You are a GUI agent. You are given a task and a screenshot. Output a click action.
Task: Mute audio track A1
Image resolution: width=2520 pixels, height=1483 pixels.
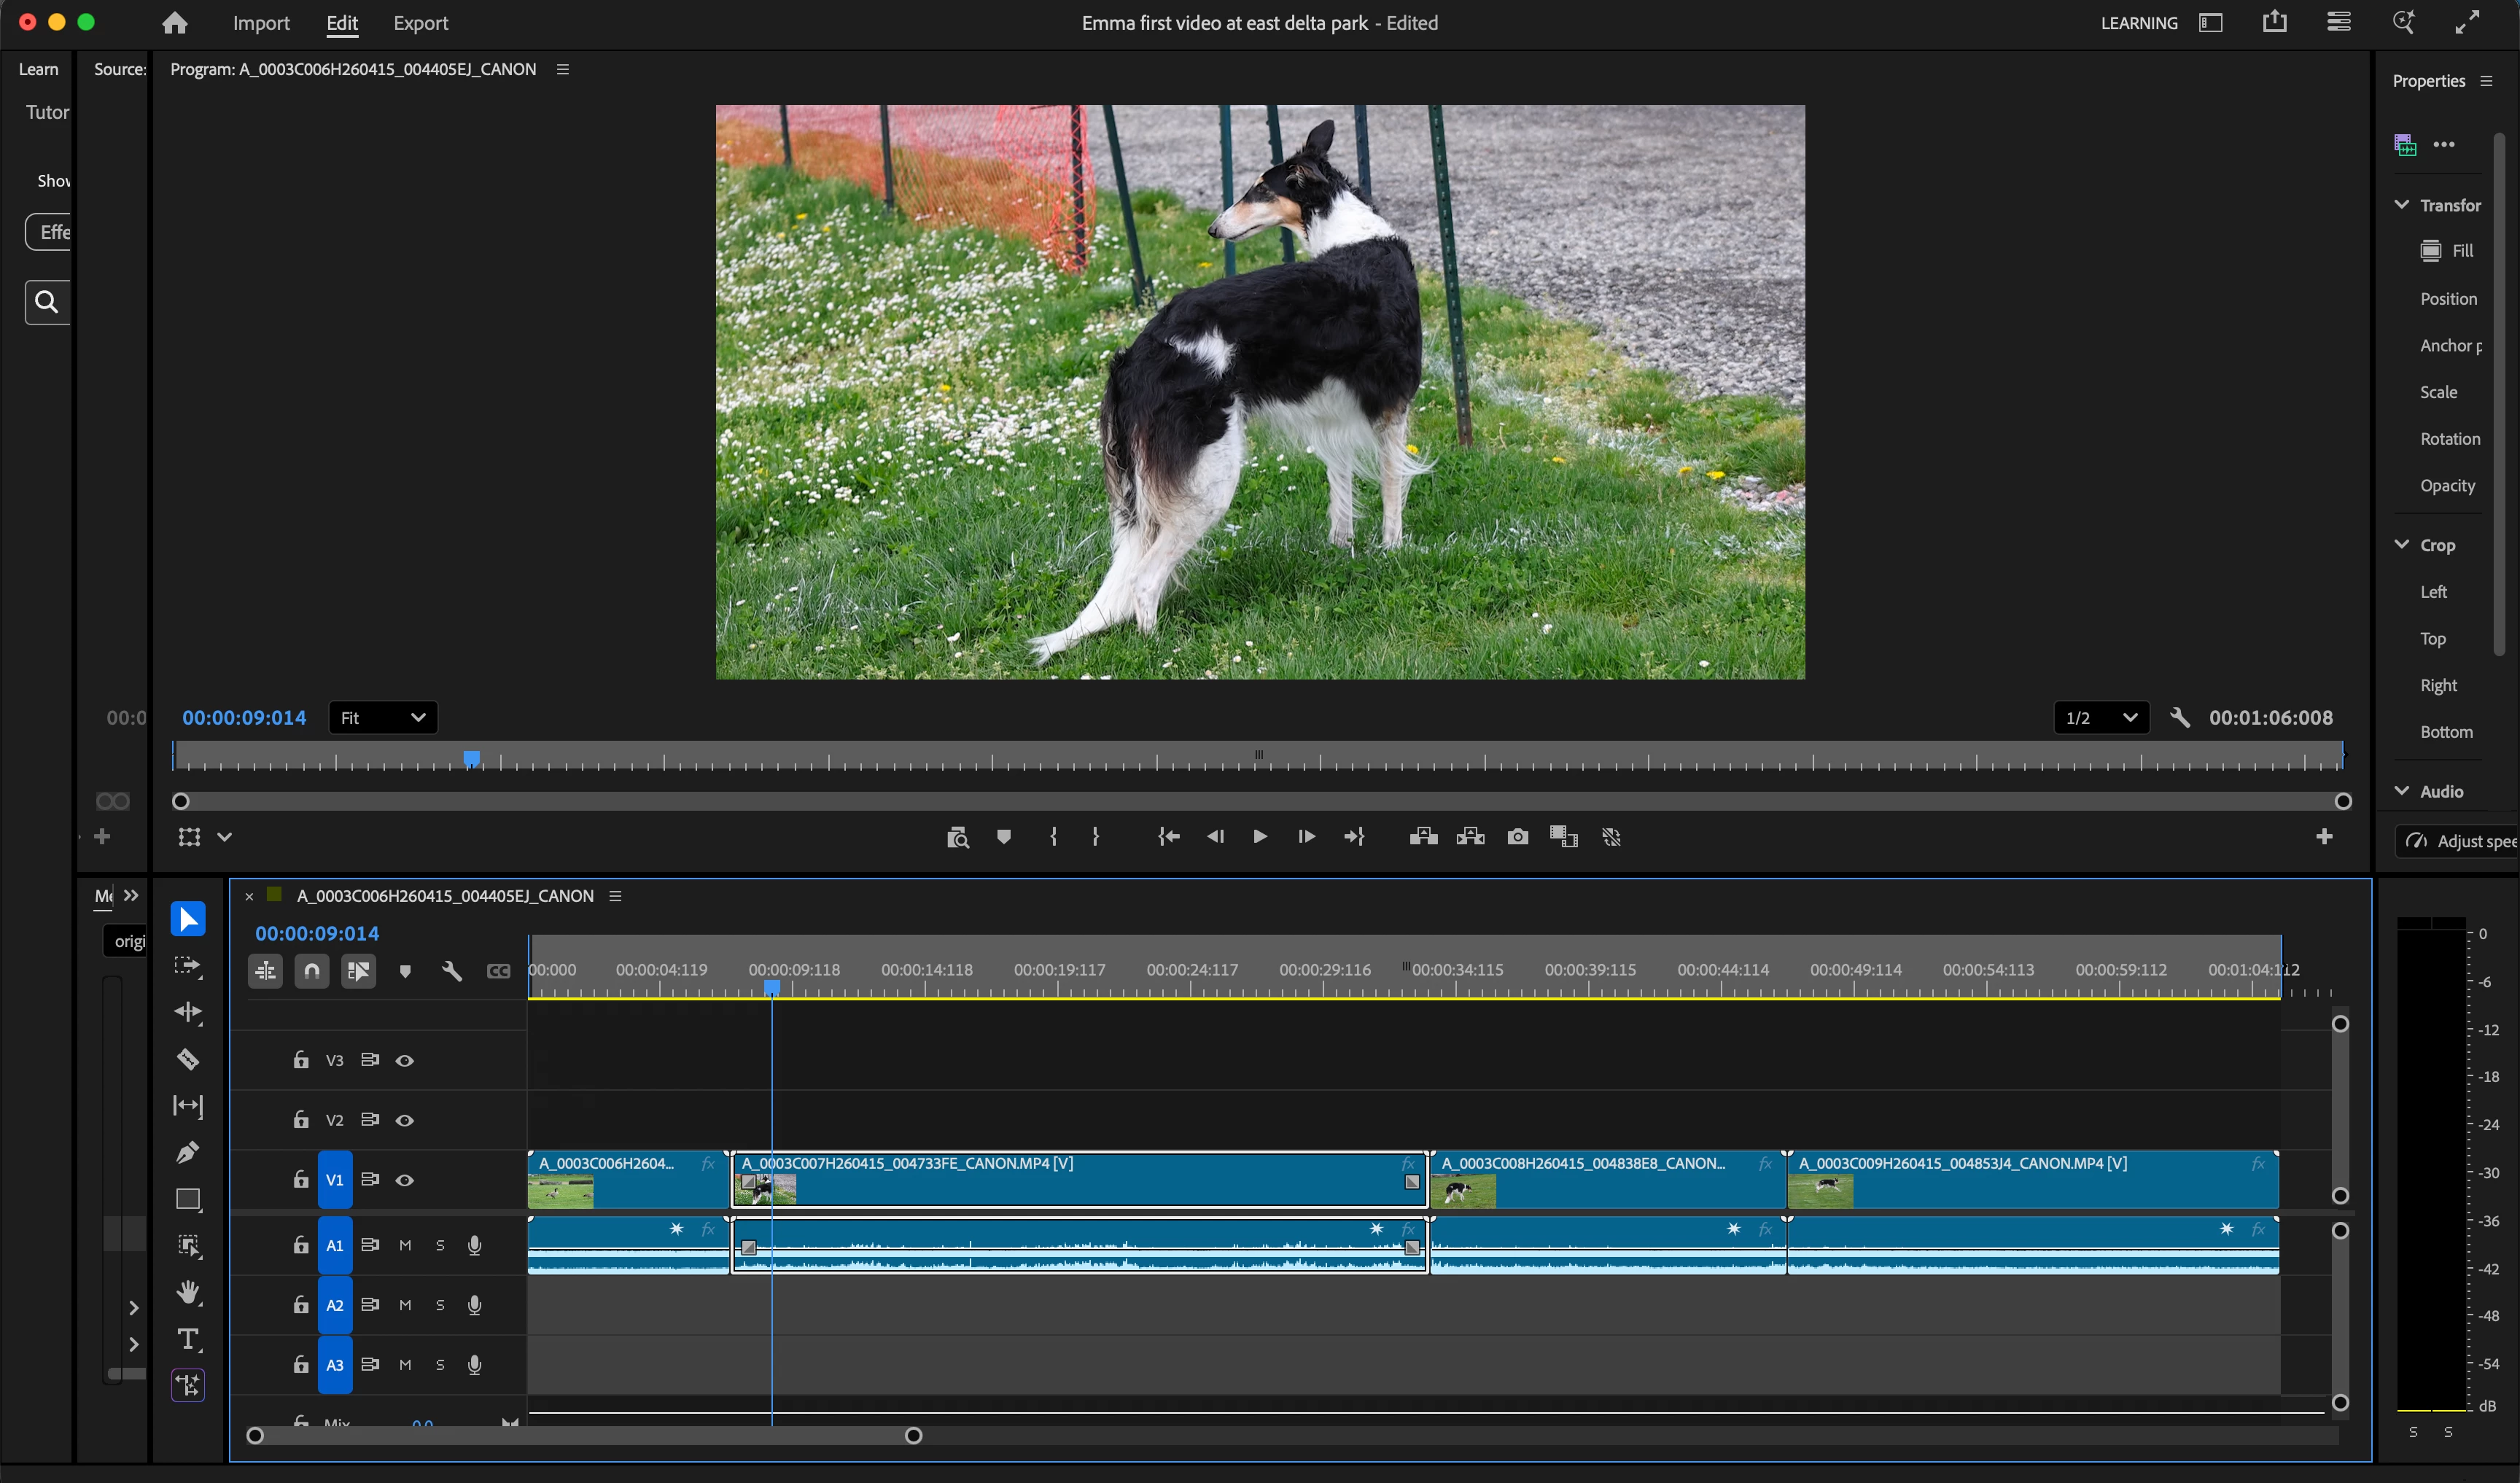405,1245
